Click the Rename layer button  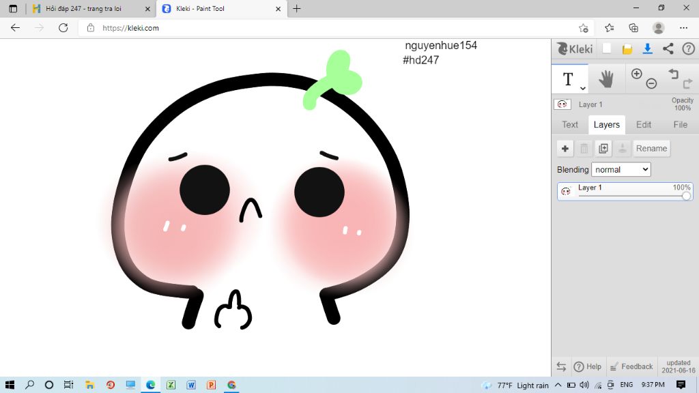(651, 148)
